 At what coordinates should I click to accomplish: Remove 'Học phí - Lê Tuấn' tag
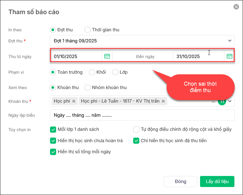pos(163,101)
